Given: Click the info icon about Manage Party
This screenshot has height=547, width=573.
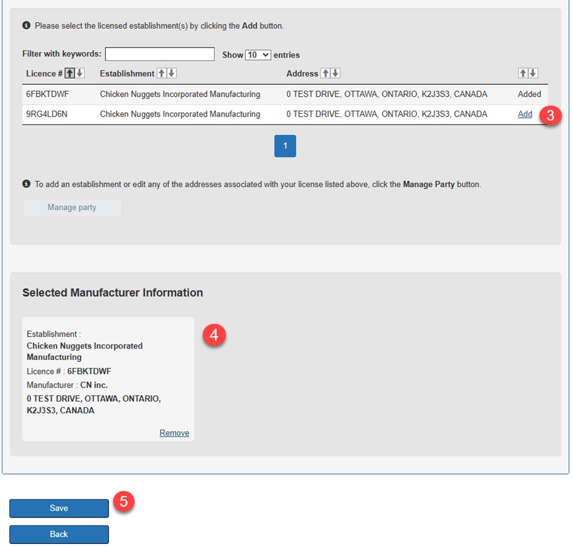Looking at the screenshot, I should click(x=26, y=184).
